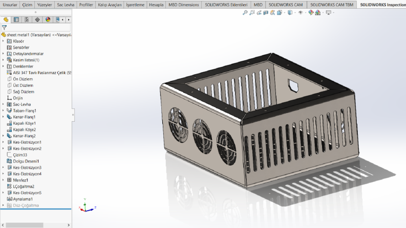Open the FeatureManager design tree tab icon
The image size is (406, 228).
click(6, 19)
